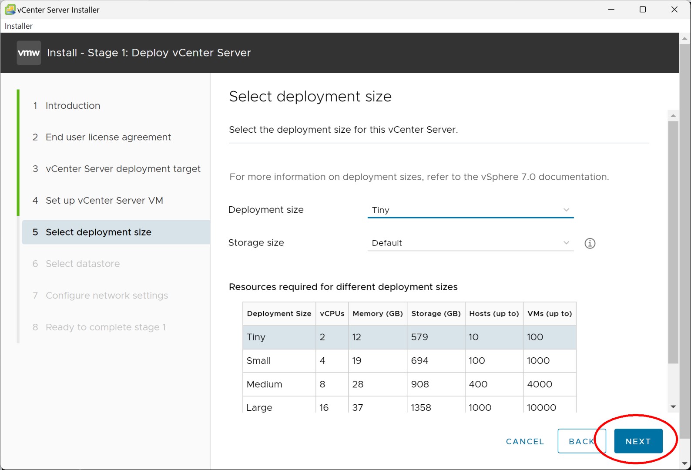Close the vCenter Server Installer window
Viewport: 691px width, 470px height.
tap(674, 9)
